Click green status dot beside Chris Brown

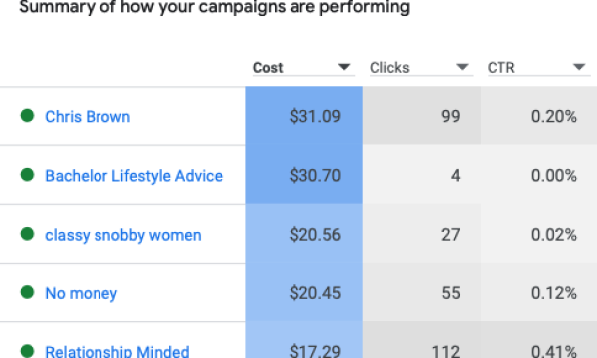click(27, 116)
